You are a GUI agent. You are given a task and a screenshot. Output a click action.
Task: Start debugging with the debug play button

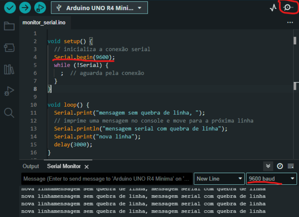coord(40,8)
